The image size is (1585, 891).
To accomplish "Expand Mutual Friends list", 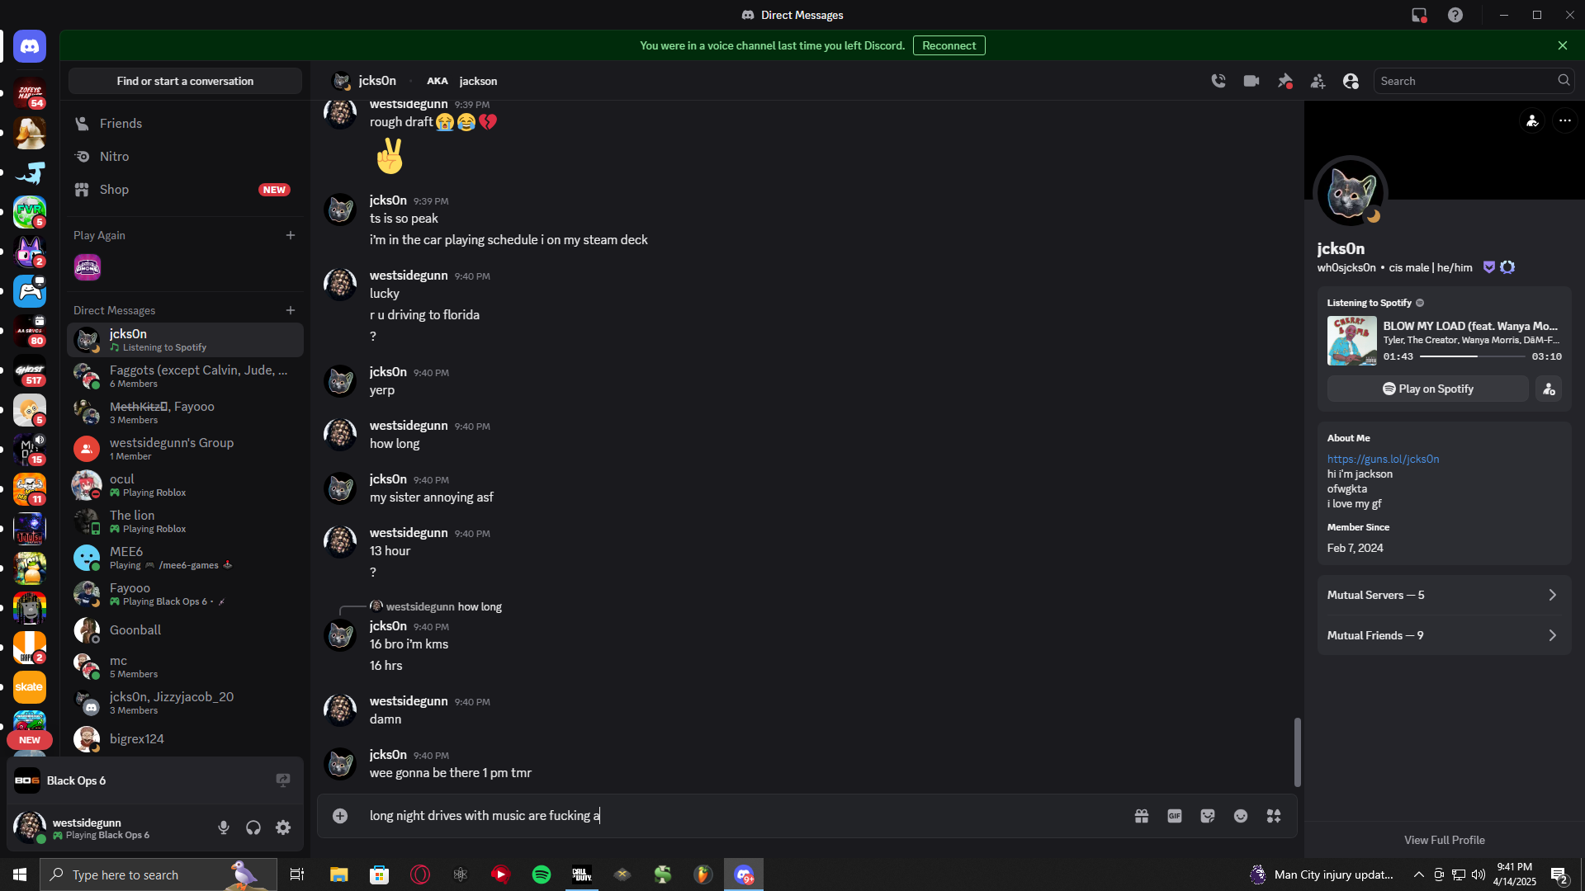I will pos(1443,635).
